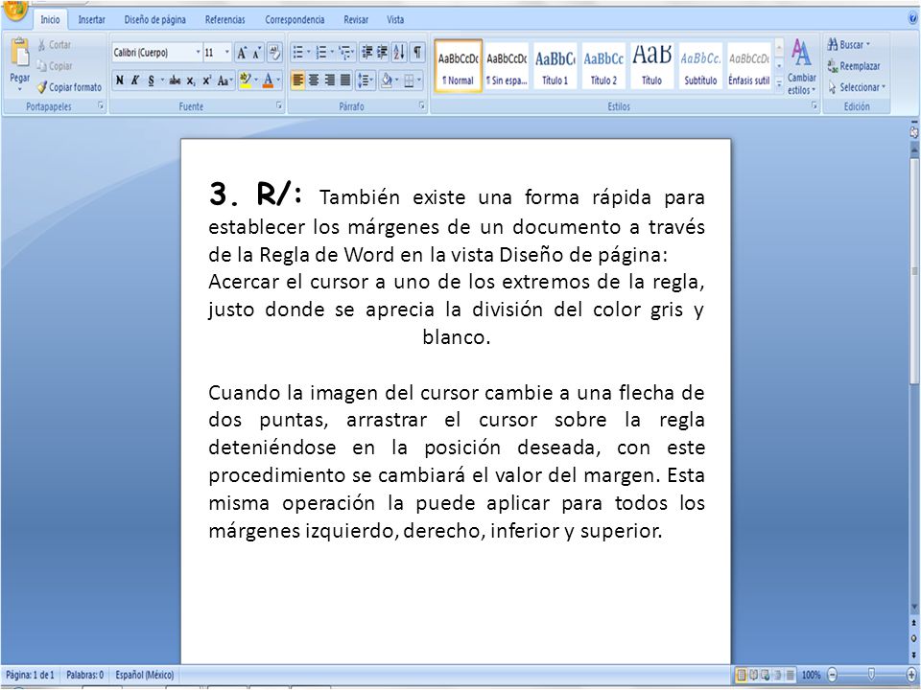The width and height of the screenshot is (921, 690).
Task: Apply the Título 1 style
Action: click(x=555, y=66)
